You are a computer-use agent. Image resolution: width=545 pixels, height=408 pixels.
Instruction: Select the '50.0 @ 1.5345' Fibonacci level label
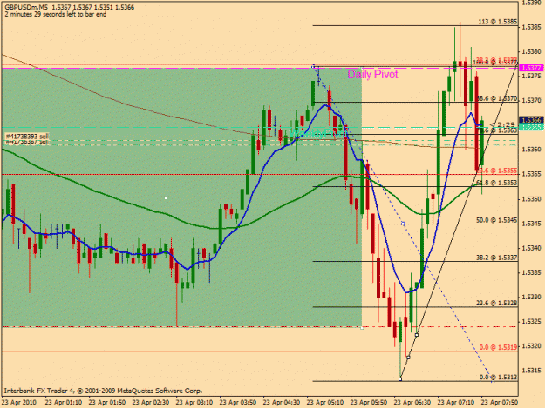pyautogui.click(x=497, y=220)
